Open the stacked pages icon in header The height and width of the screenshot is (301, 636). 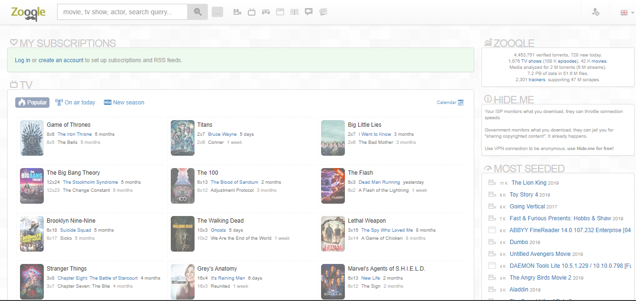323,12
